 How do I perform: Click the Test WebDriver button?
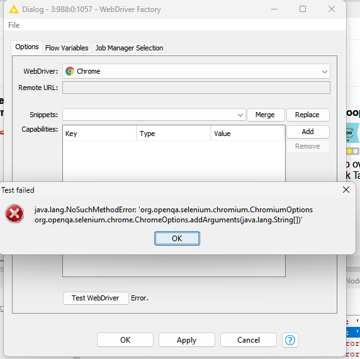click(x=96, y=298)
